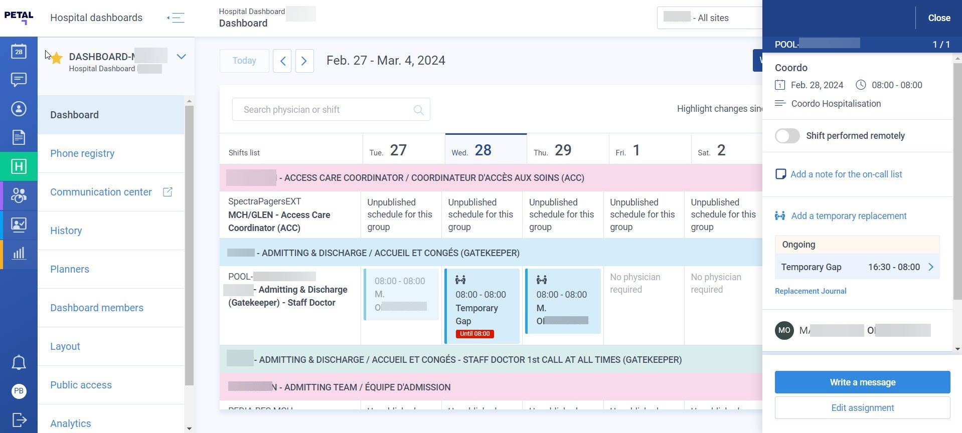Click the search magnifier icon
962x433 pixels.
point(418,110)
